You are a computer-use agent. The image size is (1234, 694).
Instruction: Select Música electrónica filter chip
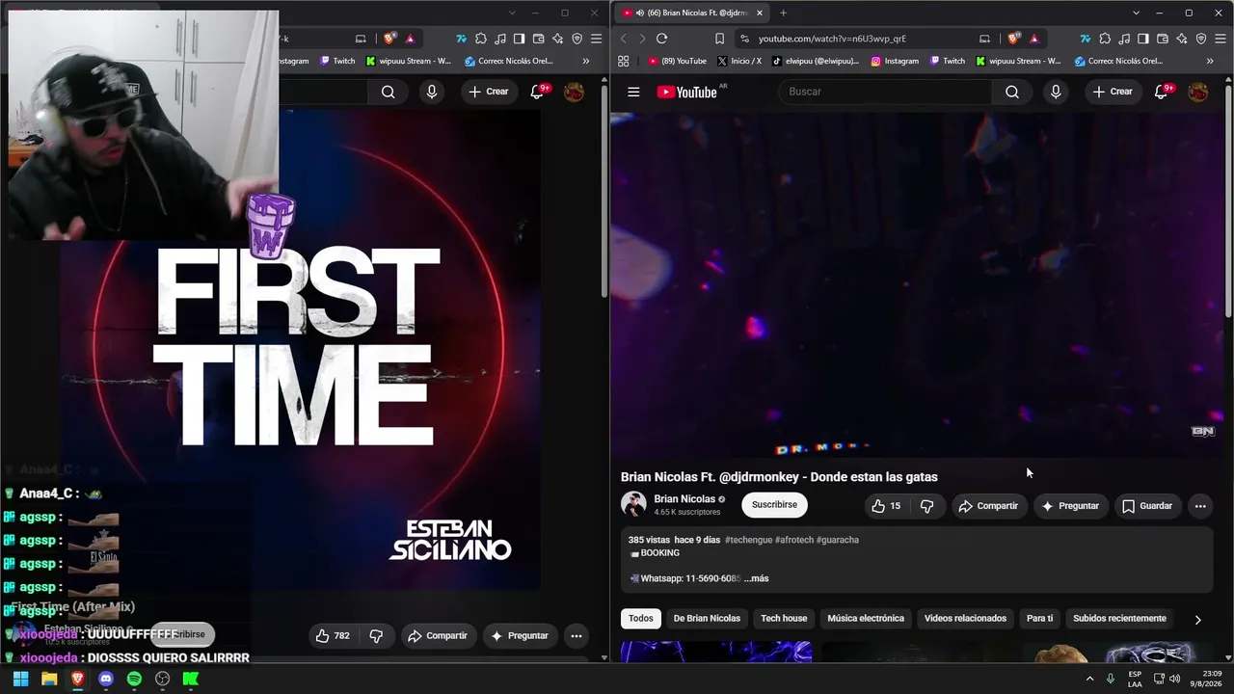(x=866, y=619)
